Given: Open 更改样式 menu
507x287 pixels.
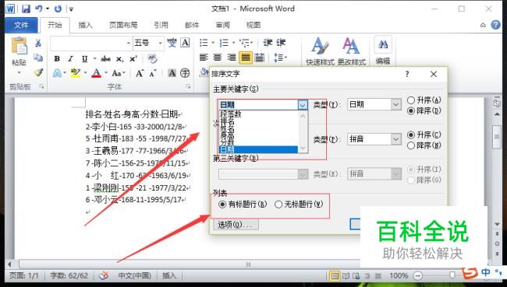Looking at the screenshot, I should pyautogui.click(x=351, y=51).
